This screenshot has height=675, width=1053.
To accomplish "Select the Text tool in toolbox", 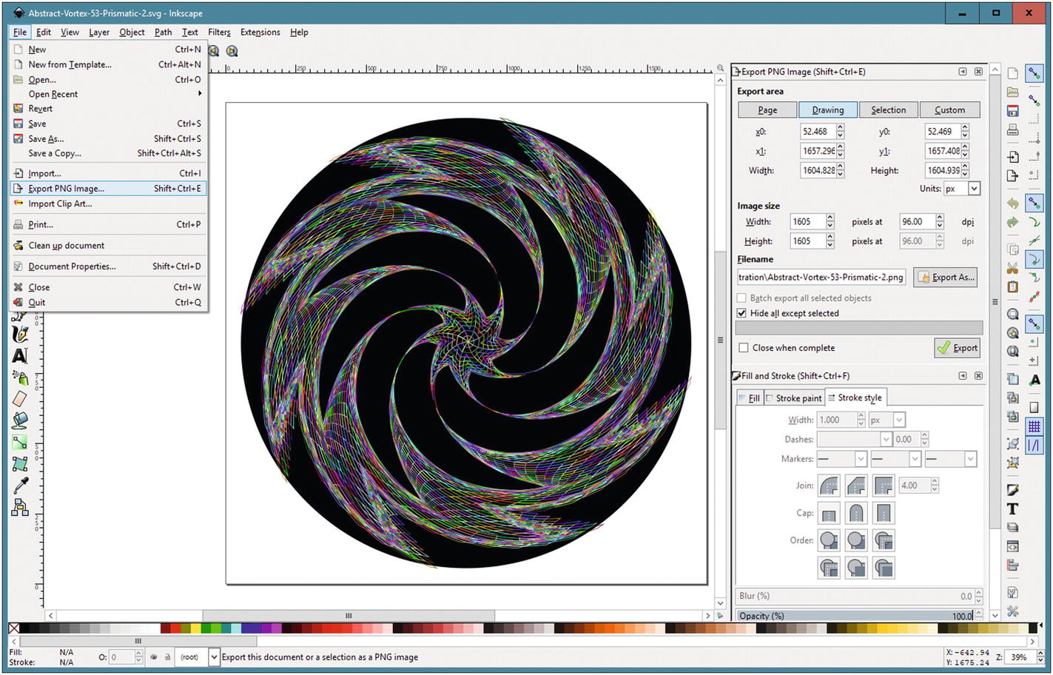I will (20, 356).
